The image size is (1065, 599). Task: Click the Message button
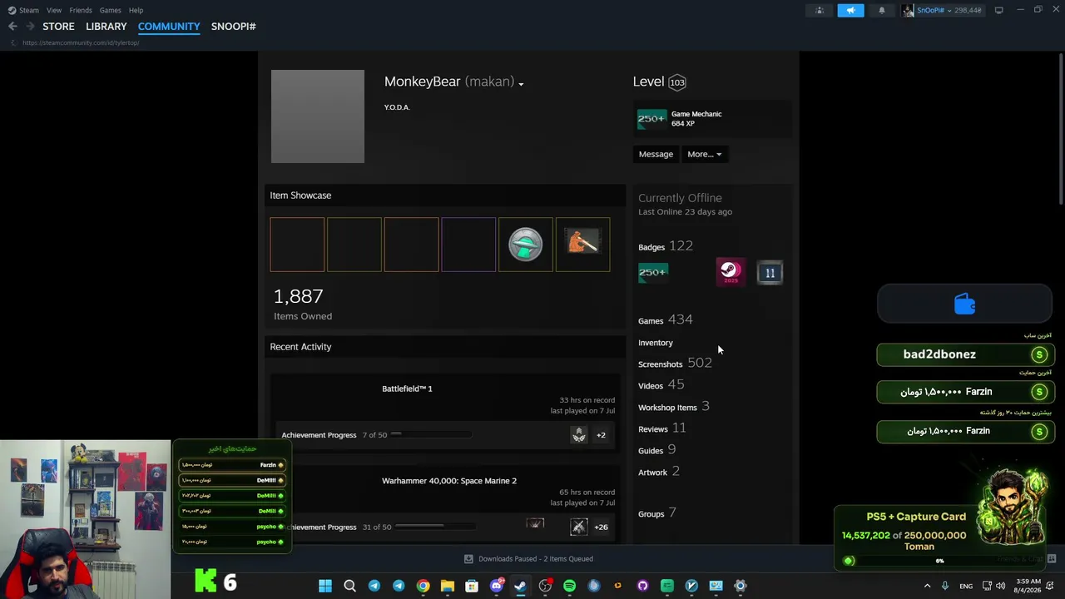[656, 154]
